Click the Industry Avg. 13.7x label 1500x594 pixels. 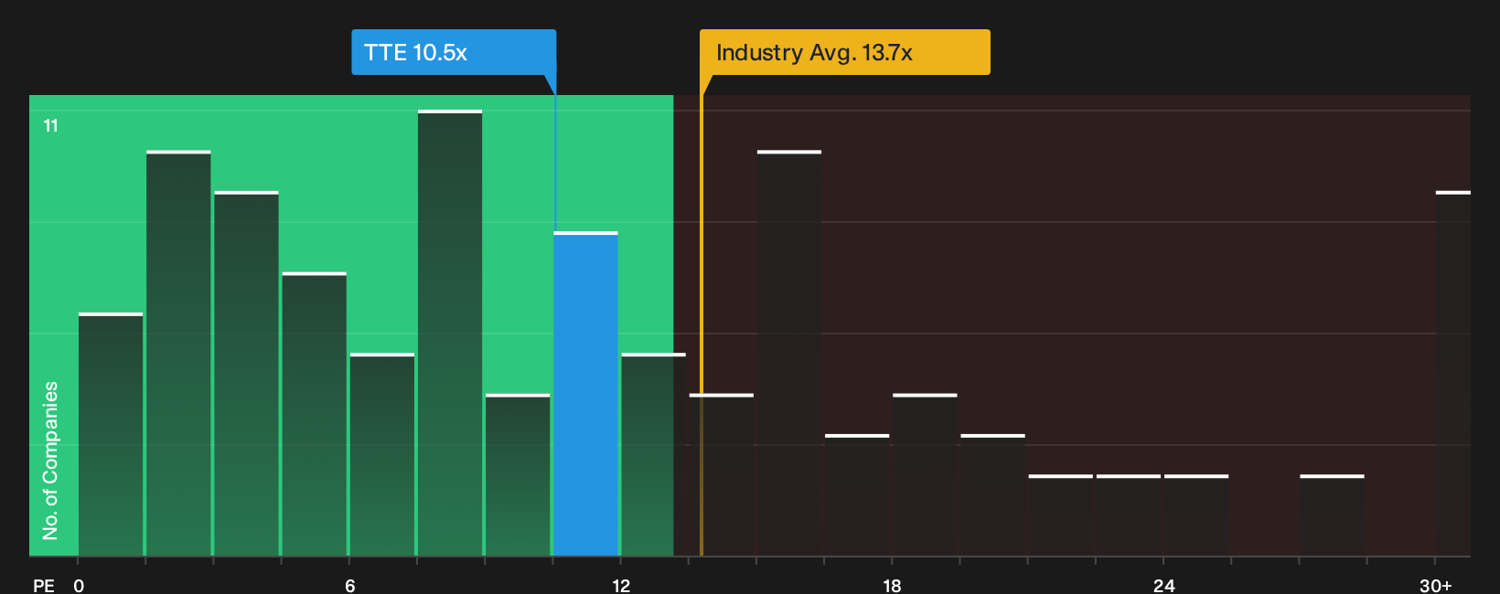click(844, 52)
